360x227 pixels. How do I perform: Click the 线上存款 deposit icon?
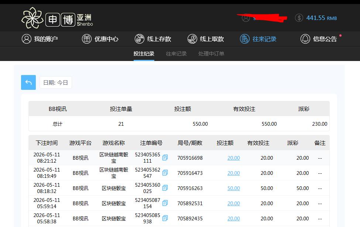139,39
